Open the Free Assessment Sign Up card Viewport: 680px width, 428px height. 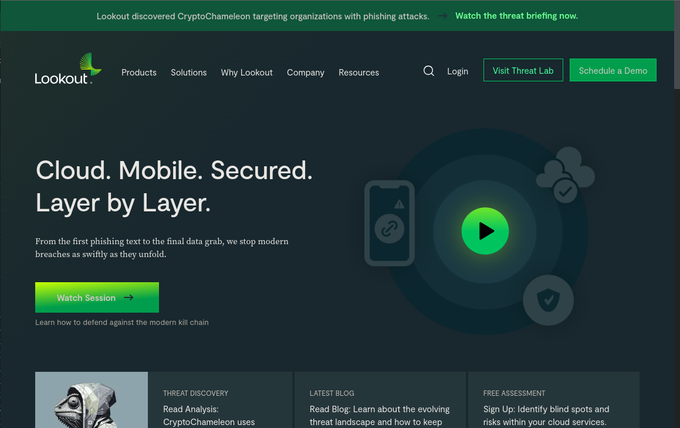[554, 400]
